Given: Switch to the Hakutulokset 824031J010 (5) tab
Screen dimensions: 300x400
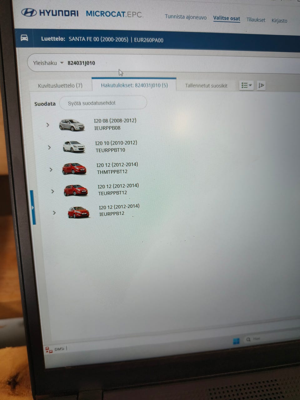Looking at the screenshot, I should (x=134, y=85).
